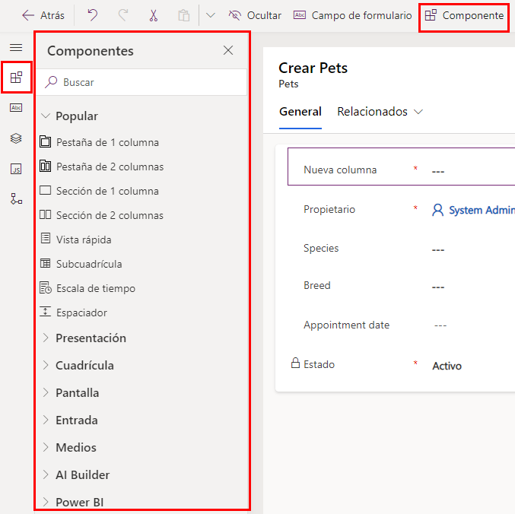Add Pestaña de 1 columna component
Image resolution: width=515 pixels, height=514 pixels.
tap(99, 142)
